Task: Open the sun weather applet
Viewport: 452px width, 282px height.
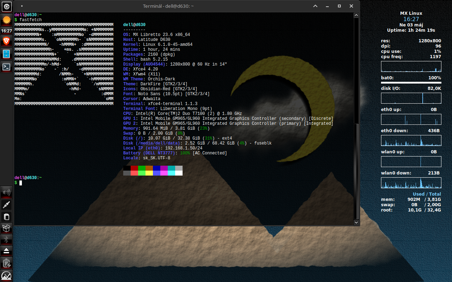Action: pos(6,20)
